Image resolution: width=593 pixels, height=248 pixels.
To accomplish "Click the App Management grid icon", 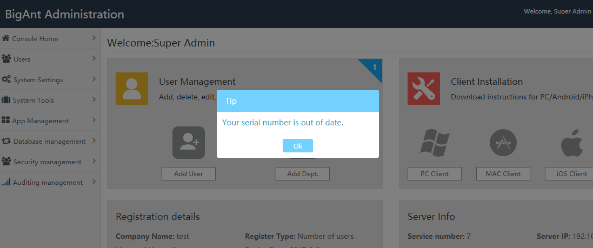I will (5, 120).
